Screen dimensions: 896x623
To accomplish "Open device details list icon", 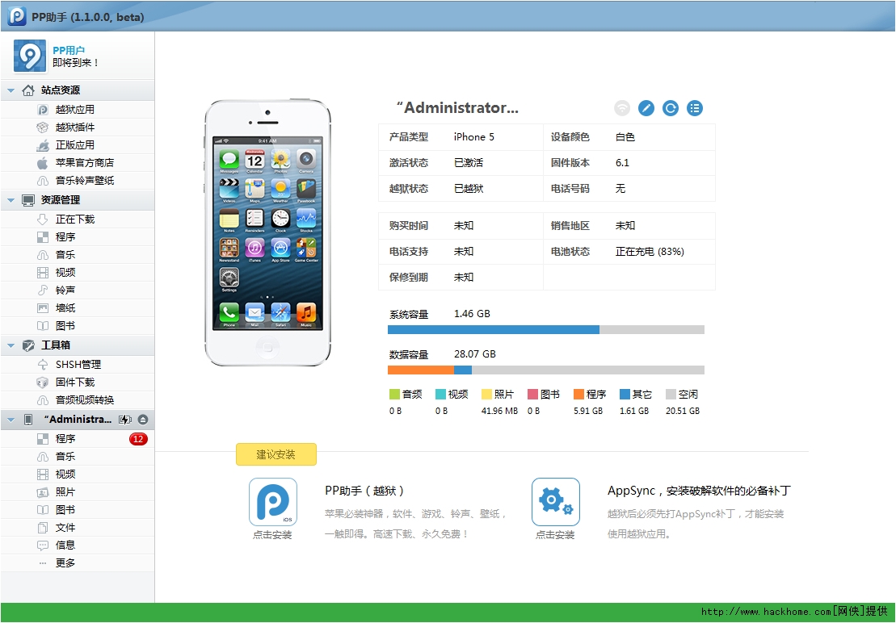I will point(694,108).
